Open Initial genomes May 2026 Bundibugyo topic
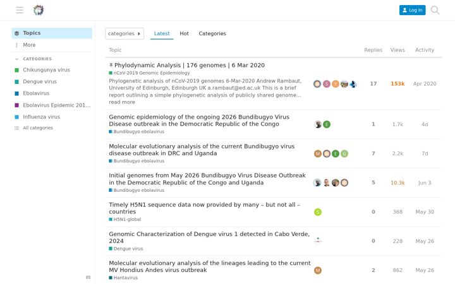Screen dimensions: 455x284 coord(207,179)
